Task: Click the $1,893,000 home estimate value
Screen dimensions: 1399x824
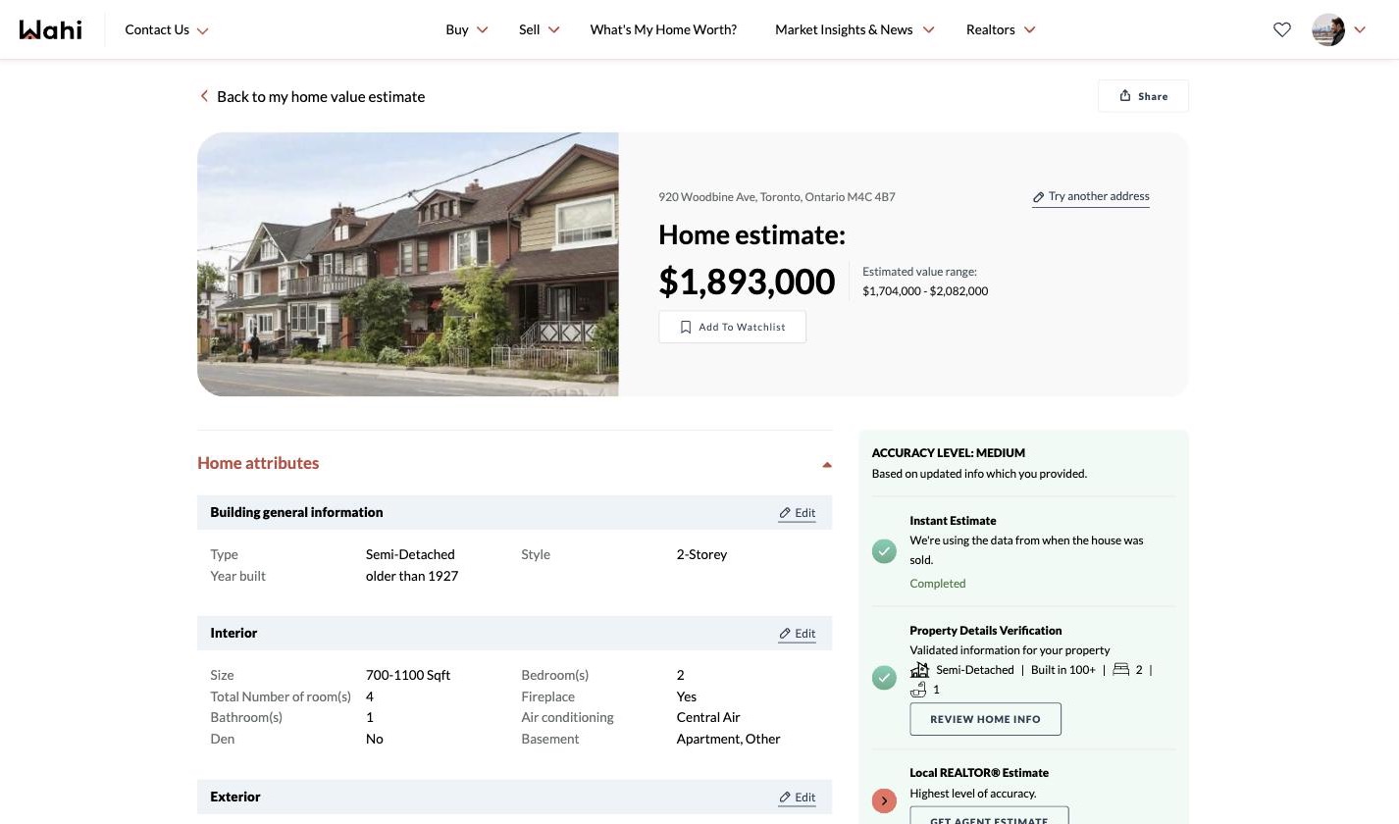Action: tap(747, 282)
